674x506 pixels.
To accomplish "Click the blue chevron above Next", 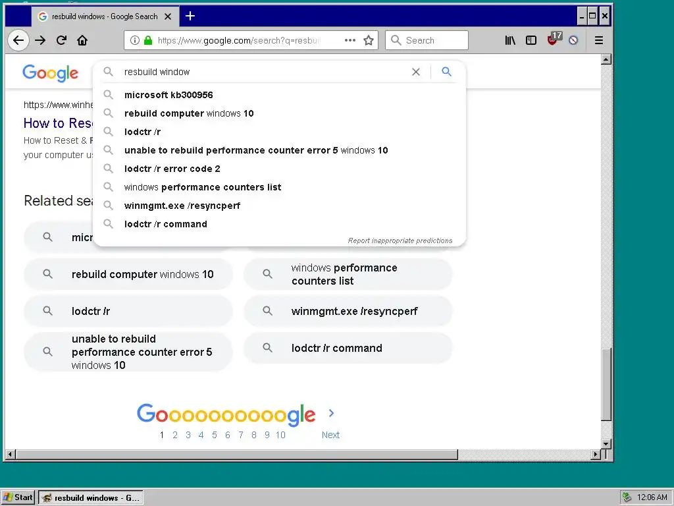I will (x=331, y=413).
